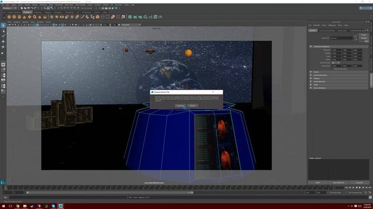The image size is (373, 209).
Task: Select the Paint Selection tool in toolbox
Action: point(3,36)
